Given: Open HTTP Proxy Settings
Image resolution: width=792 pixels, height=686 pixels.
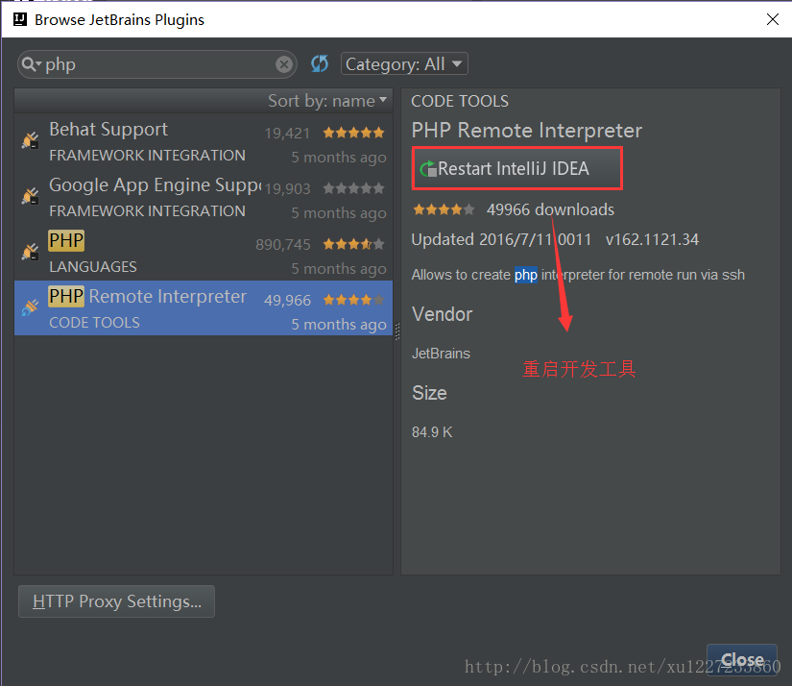Looking at the screenshot, I should 117,601.
